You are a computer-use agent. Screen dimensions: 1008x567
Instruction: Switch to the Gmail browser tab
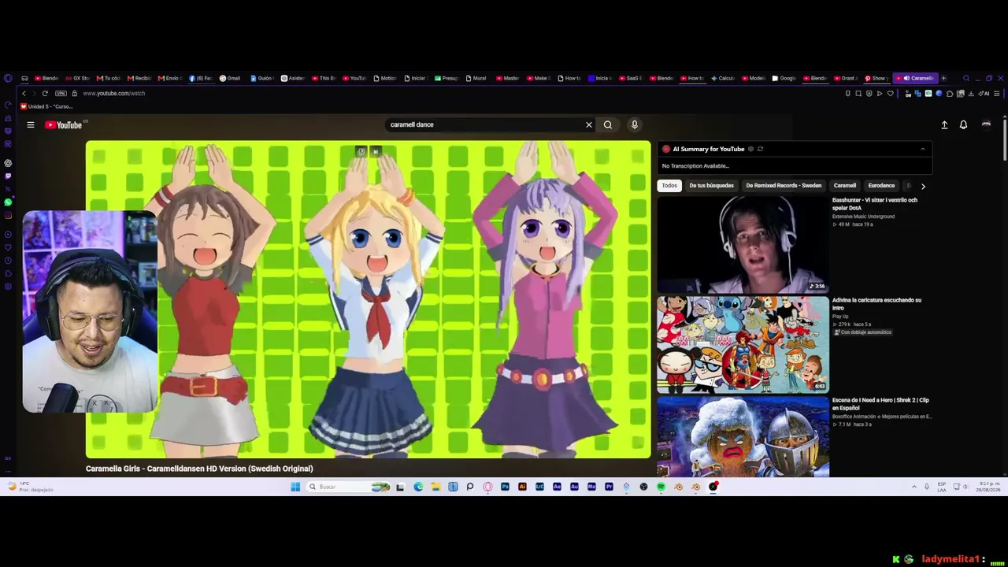point(230,78)
